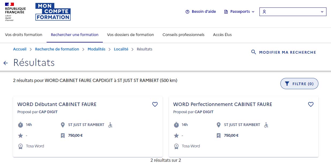Go to Accueil breadcrumb link
The width and height of the screenshot is (331, 165).
[20, 49]
